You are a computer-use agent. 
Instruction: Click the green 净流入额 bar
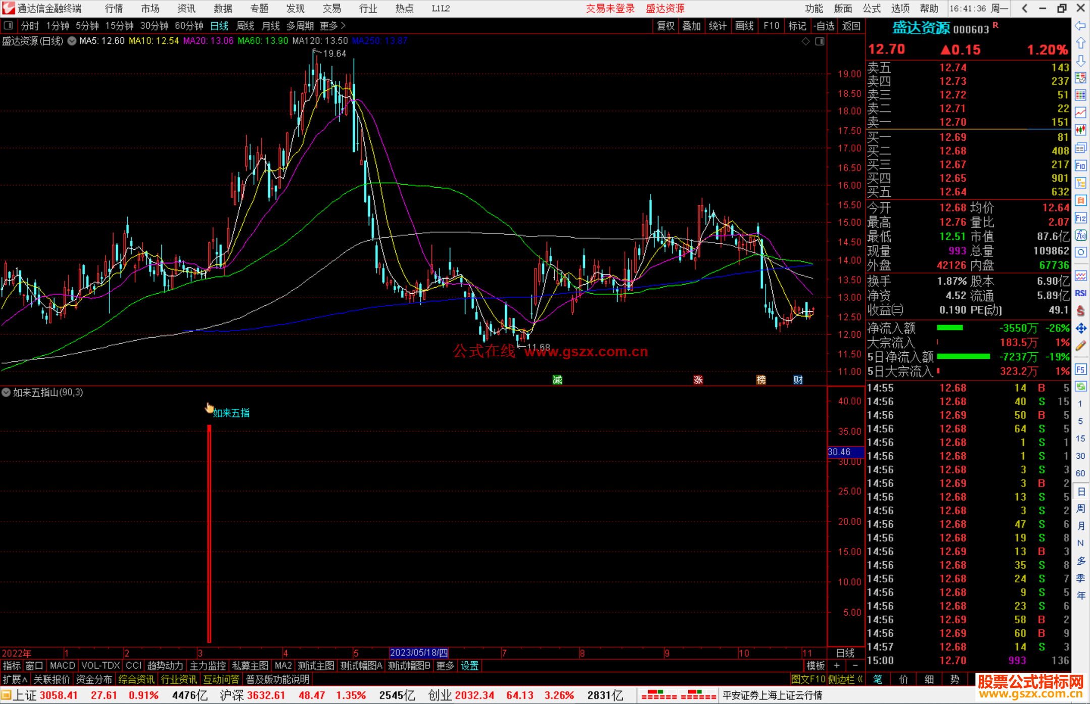pyautogui.click(x=949, y=328)
